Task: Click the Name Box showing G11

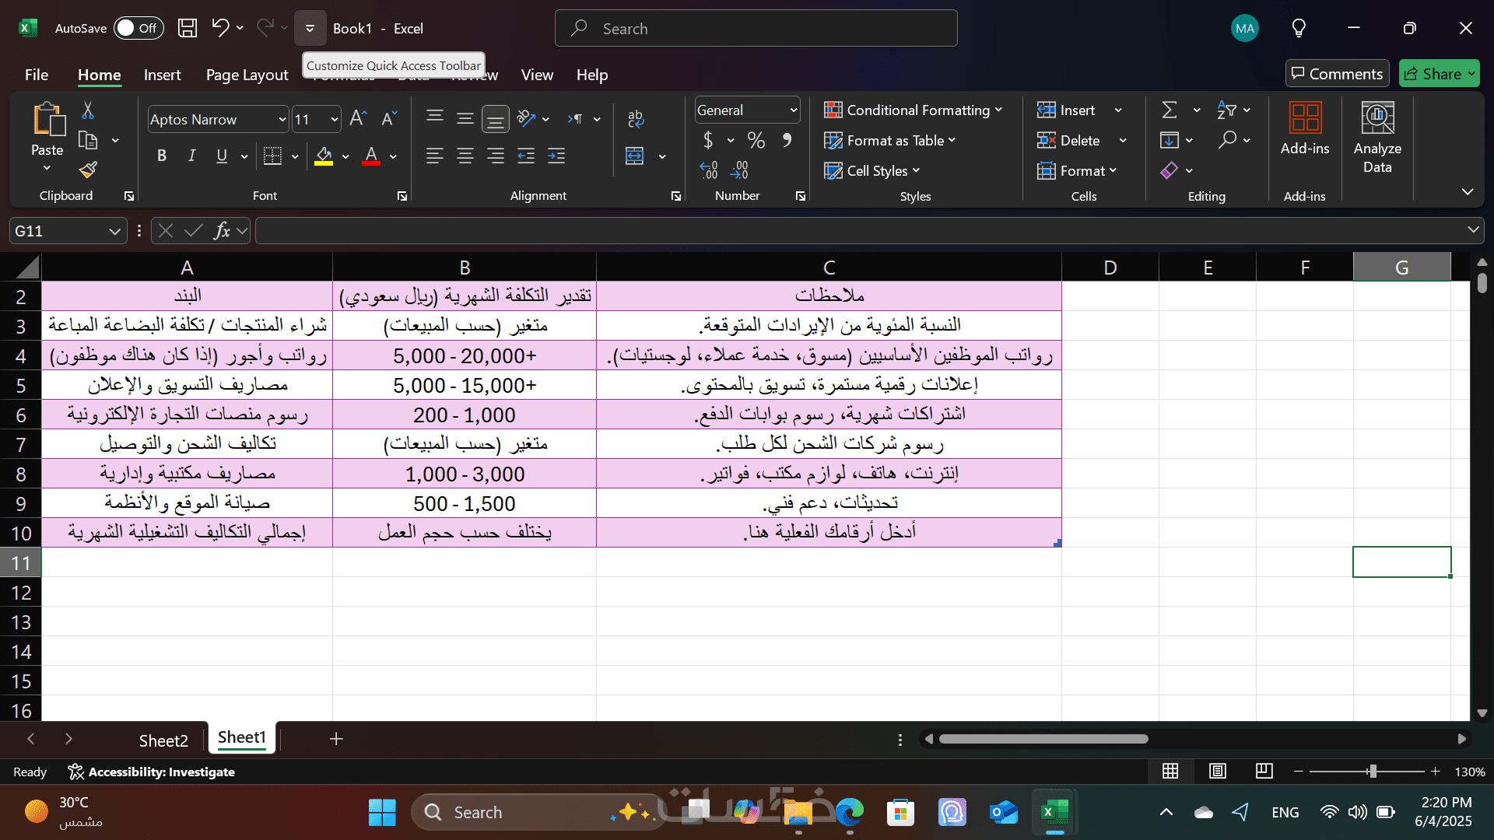Action: click(x=58, y=231)
